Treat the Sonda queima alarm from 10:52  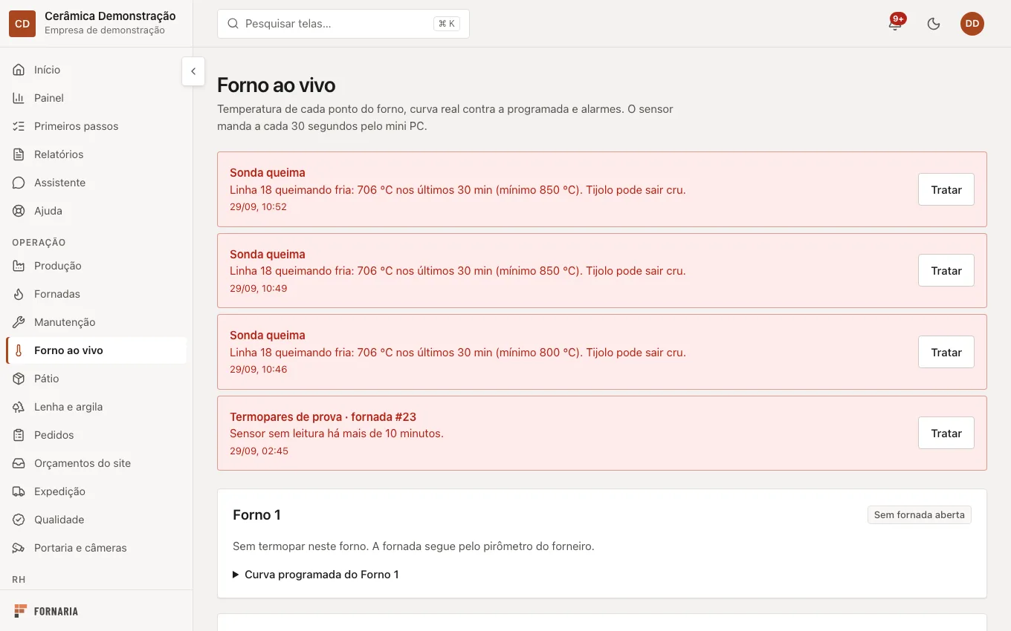click(x=946, y=190)
